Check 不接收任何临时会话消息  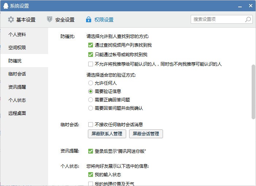click(x=90, y=125)
